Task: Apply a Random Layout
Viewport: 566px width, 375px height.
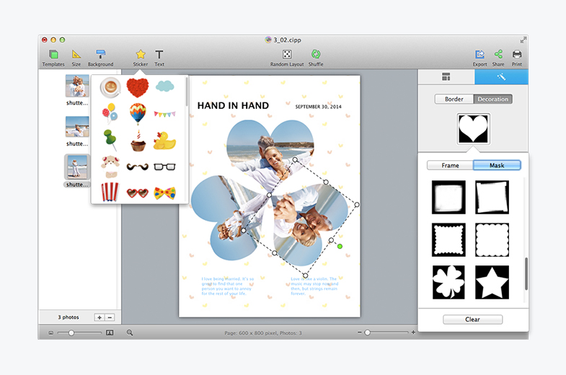Action: coord(287,58)
